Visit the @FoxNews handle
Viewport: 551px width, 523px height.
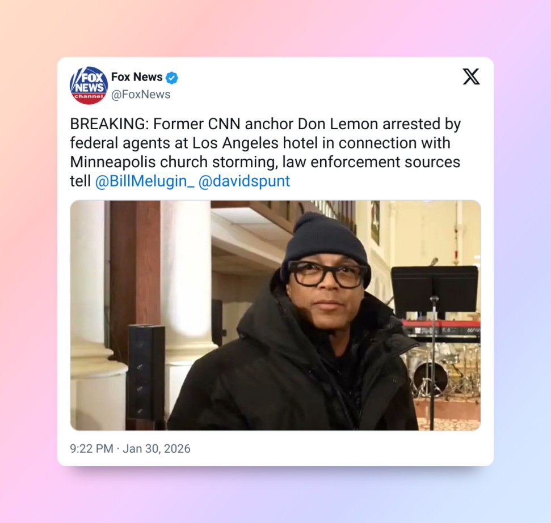[x=141, y=95]
